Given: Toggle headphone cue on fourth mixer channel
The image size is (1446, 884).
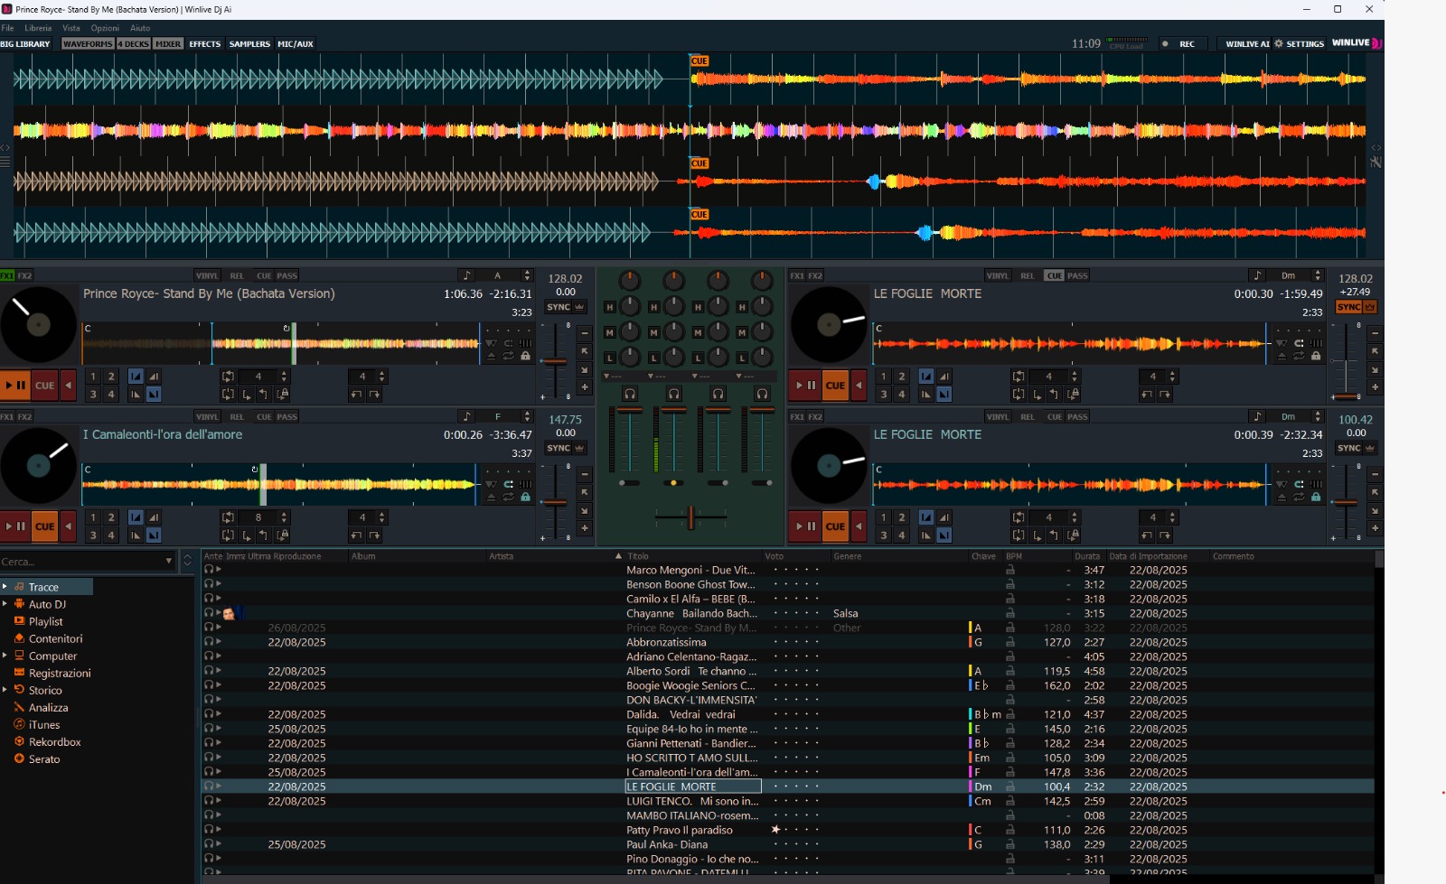Looking at the screenshot, I should pyautogui.click(x=763, y=394).
